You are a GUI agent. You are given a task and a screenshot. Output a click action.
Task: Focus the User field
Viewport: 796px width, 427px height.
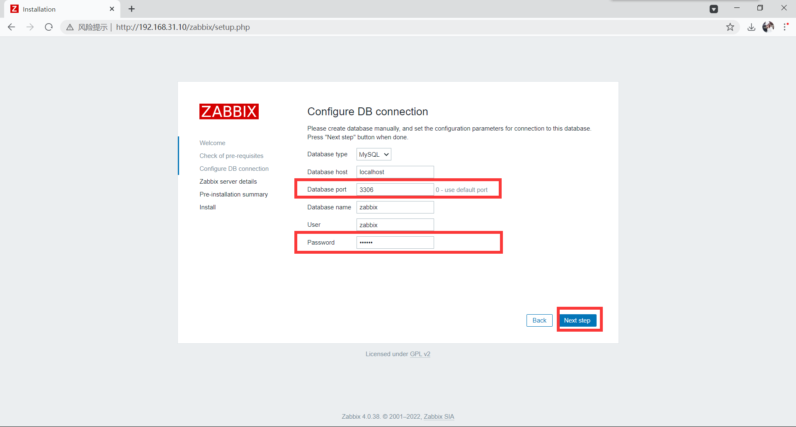click(395, 225)
